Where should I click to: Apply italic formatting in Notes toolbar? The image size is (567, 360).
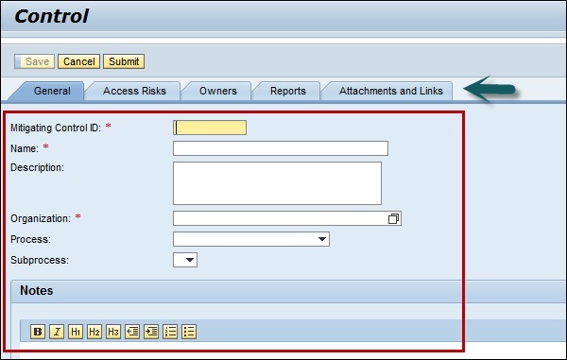[x=57, y=332]
